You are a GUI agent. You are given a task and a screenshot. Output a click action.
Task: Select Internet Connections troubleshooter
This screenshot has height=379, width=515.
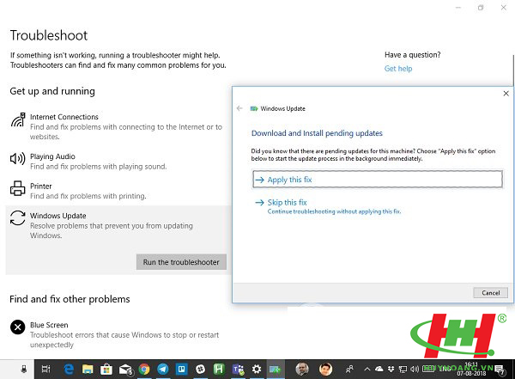click(117, 126)
